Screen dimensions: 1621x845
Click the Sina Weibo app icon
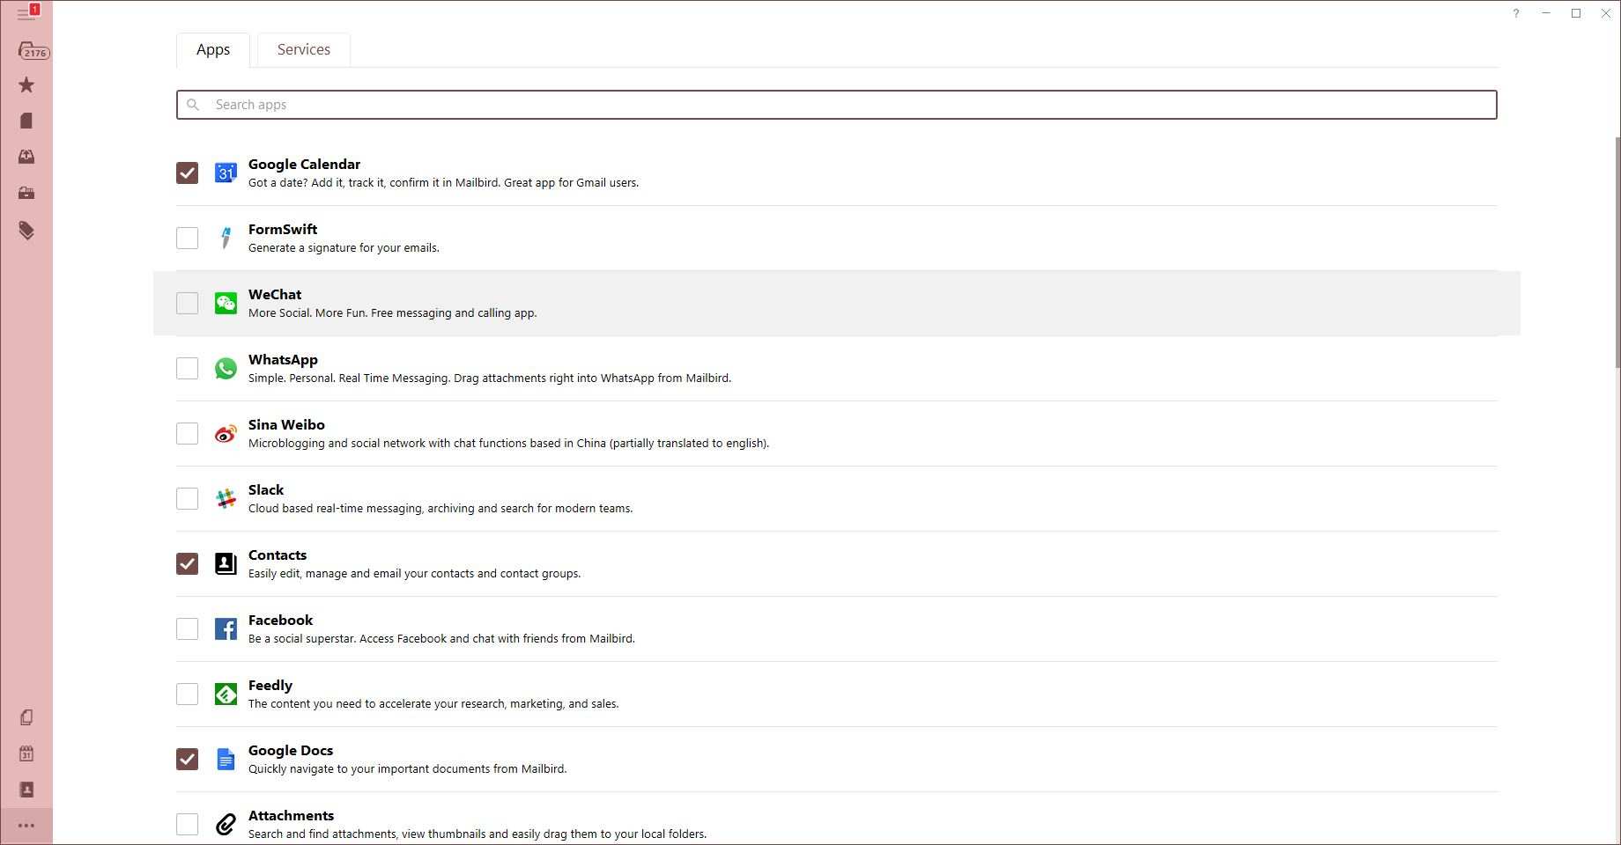(x=226, y=433)
